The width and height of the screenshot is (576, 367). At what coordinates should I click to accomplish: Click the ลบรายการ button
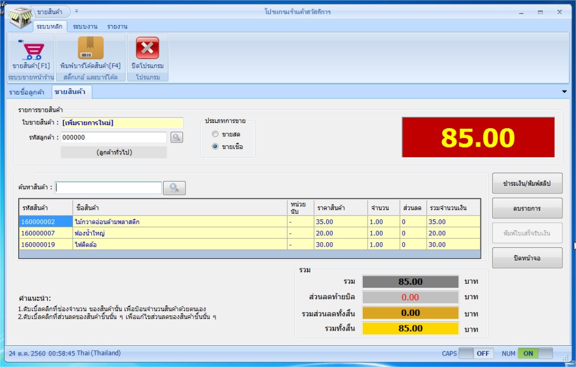pos(527,208)
